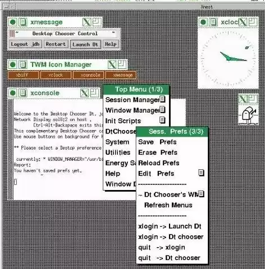Click the xclock analog clock face
This screenshot has width=265, height=269.
click(228, 58)
